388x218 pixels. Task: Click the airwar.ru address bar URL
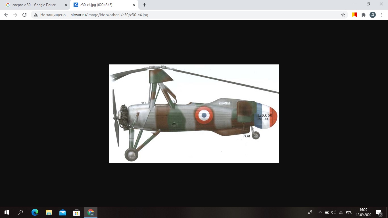109,15
